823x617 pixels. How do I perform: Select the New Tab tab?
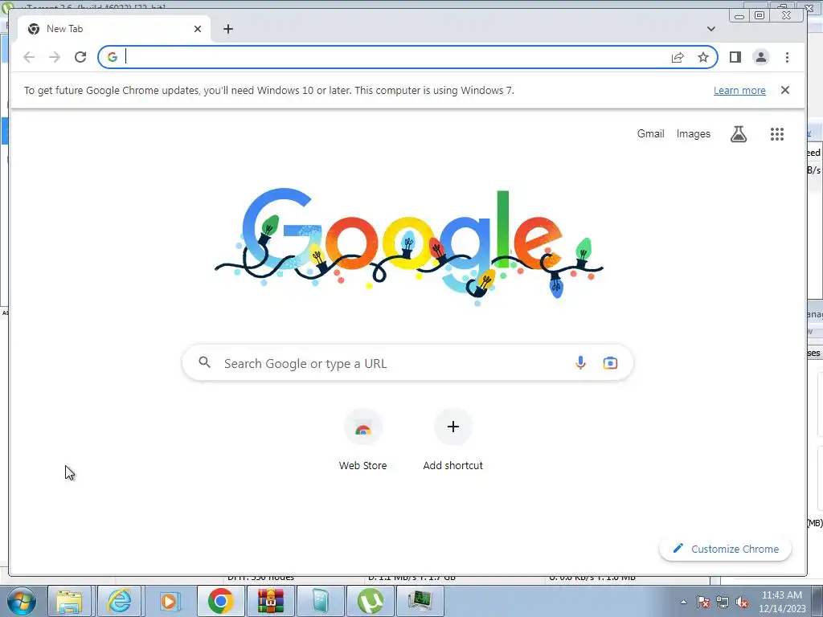[114, 29]
